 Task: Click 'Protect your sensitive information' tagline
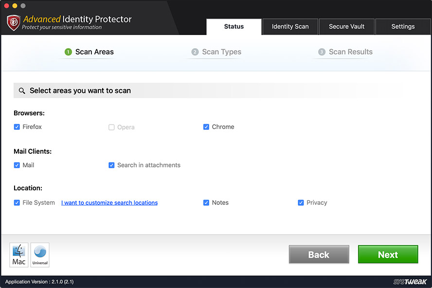[x=62, y=27]
